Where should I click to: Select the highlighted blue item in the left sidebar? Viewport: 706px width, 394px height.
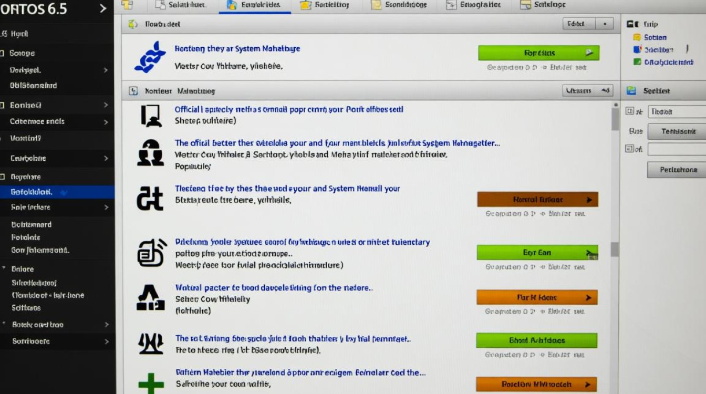[57, 192]
